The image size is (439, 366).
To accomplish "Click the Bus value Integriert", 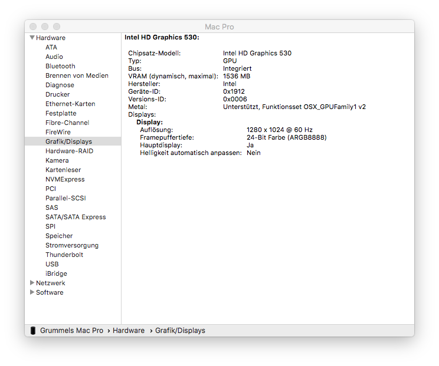I will [237, 68].
